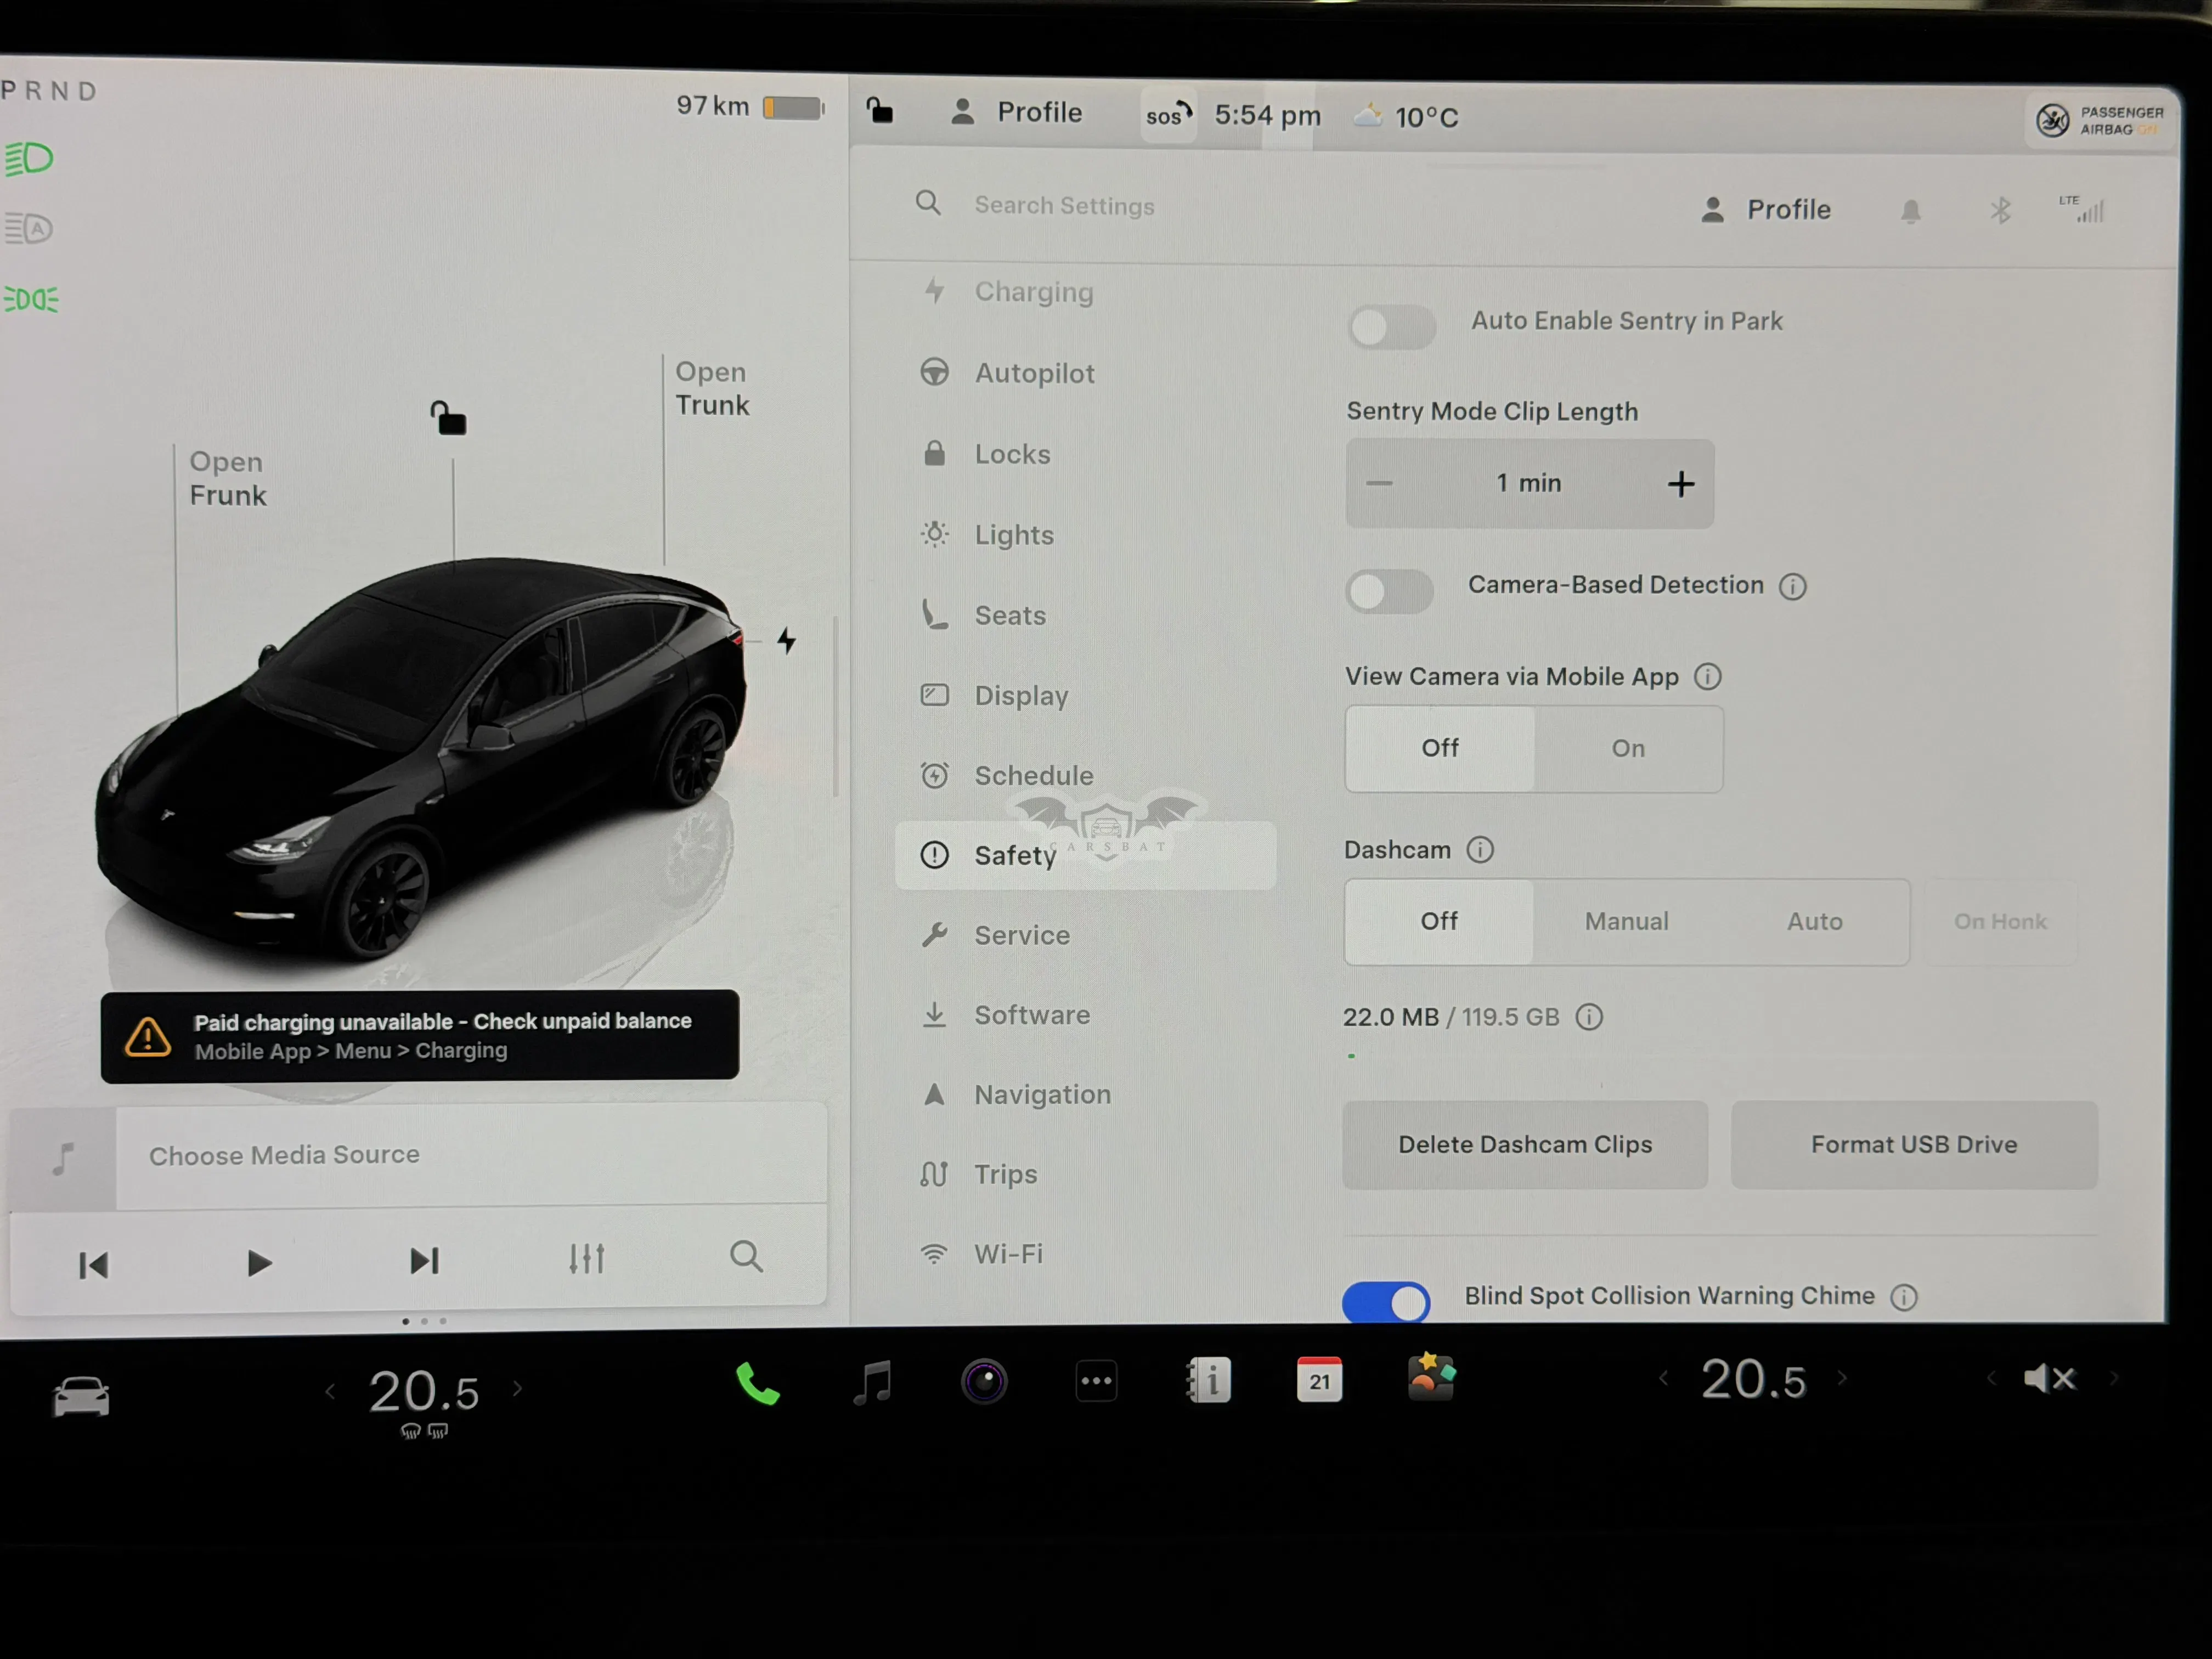Open the all apps ellipsis menu
The width and height of the screenshot is (2212, 1659).
[x=1096, y=1382]
